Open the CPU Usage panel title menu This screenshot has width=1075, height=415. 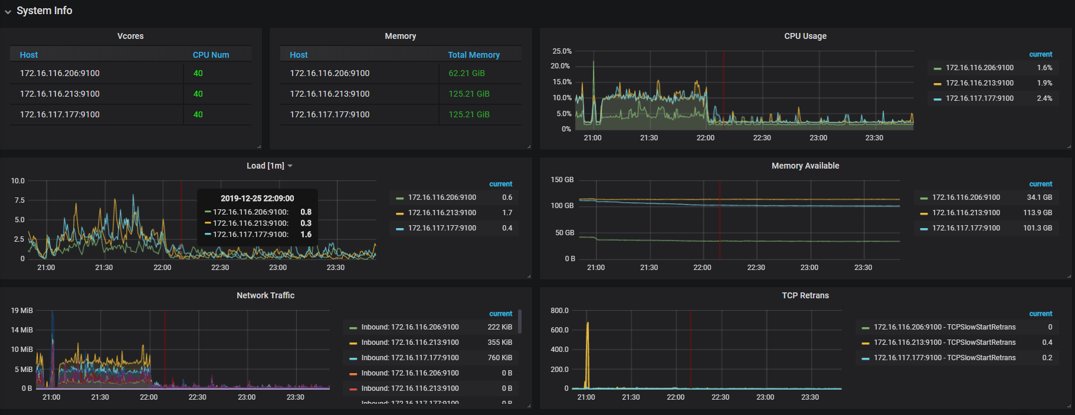pyautogui.click(x=805, y=36)
